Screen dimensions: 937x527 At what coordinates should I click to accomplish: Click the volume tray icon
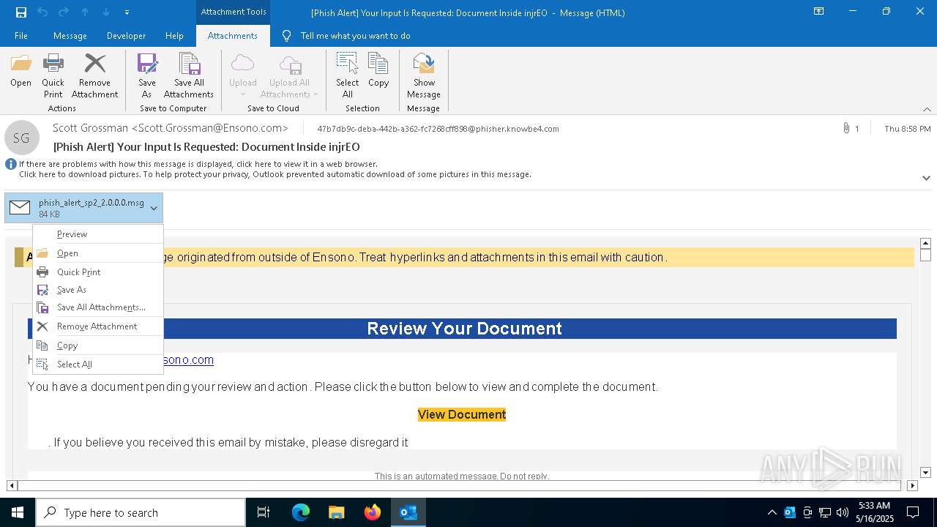tap(842, 512)
